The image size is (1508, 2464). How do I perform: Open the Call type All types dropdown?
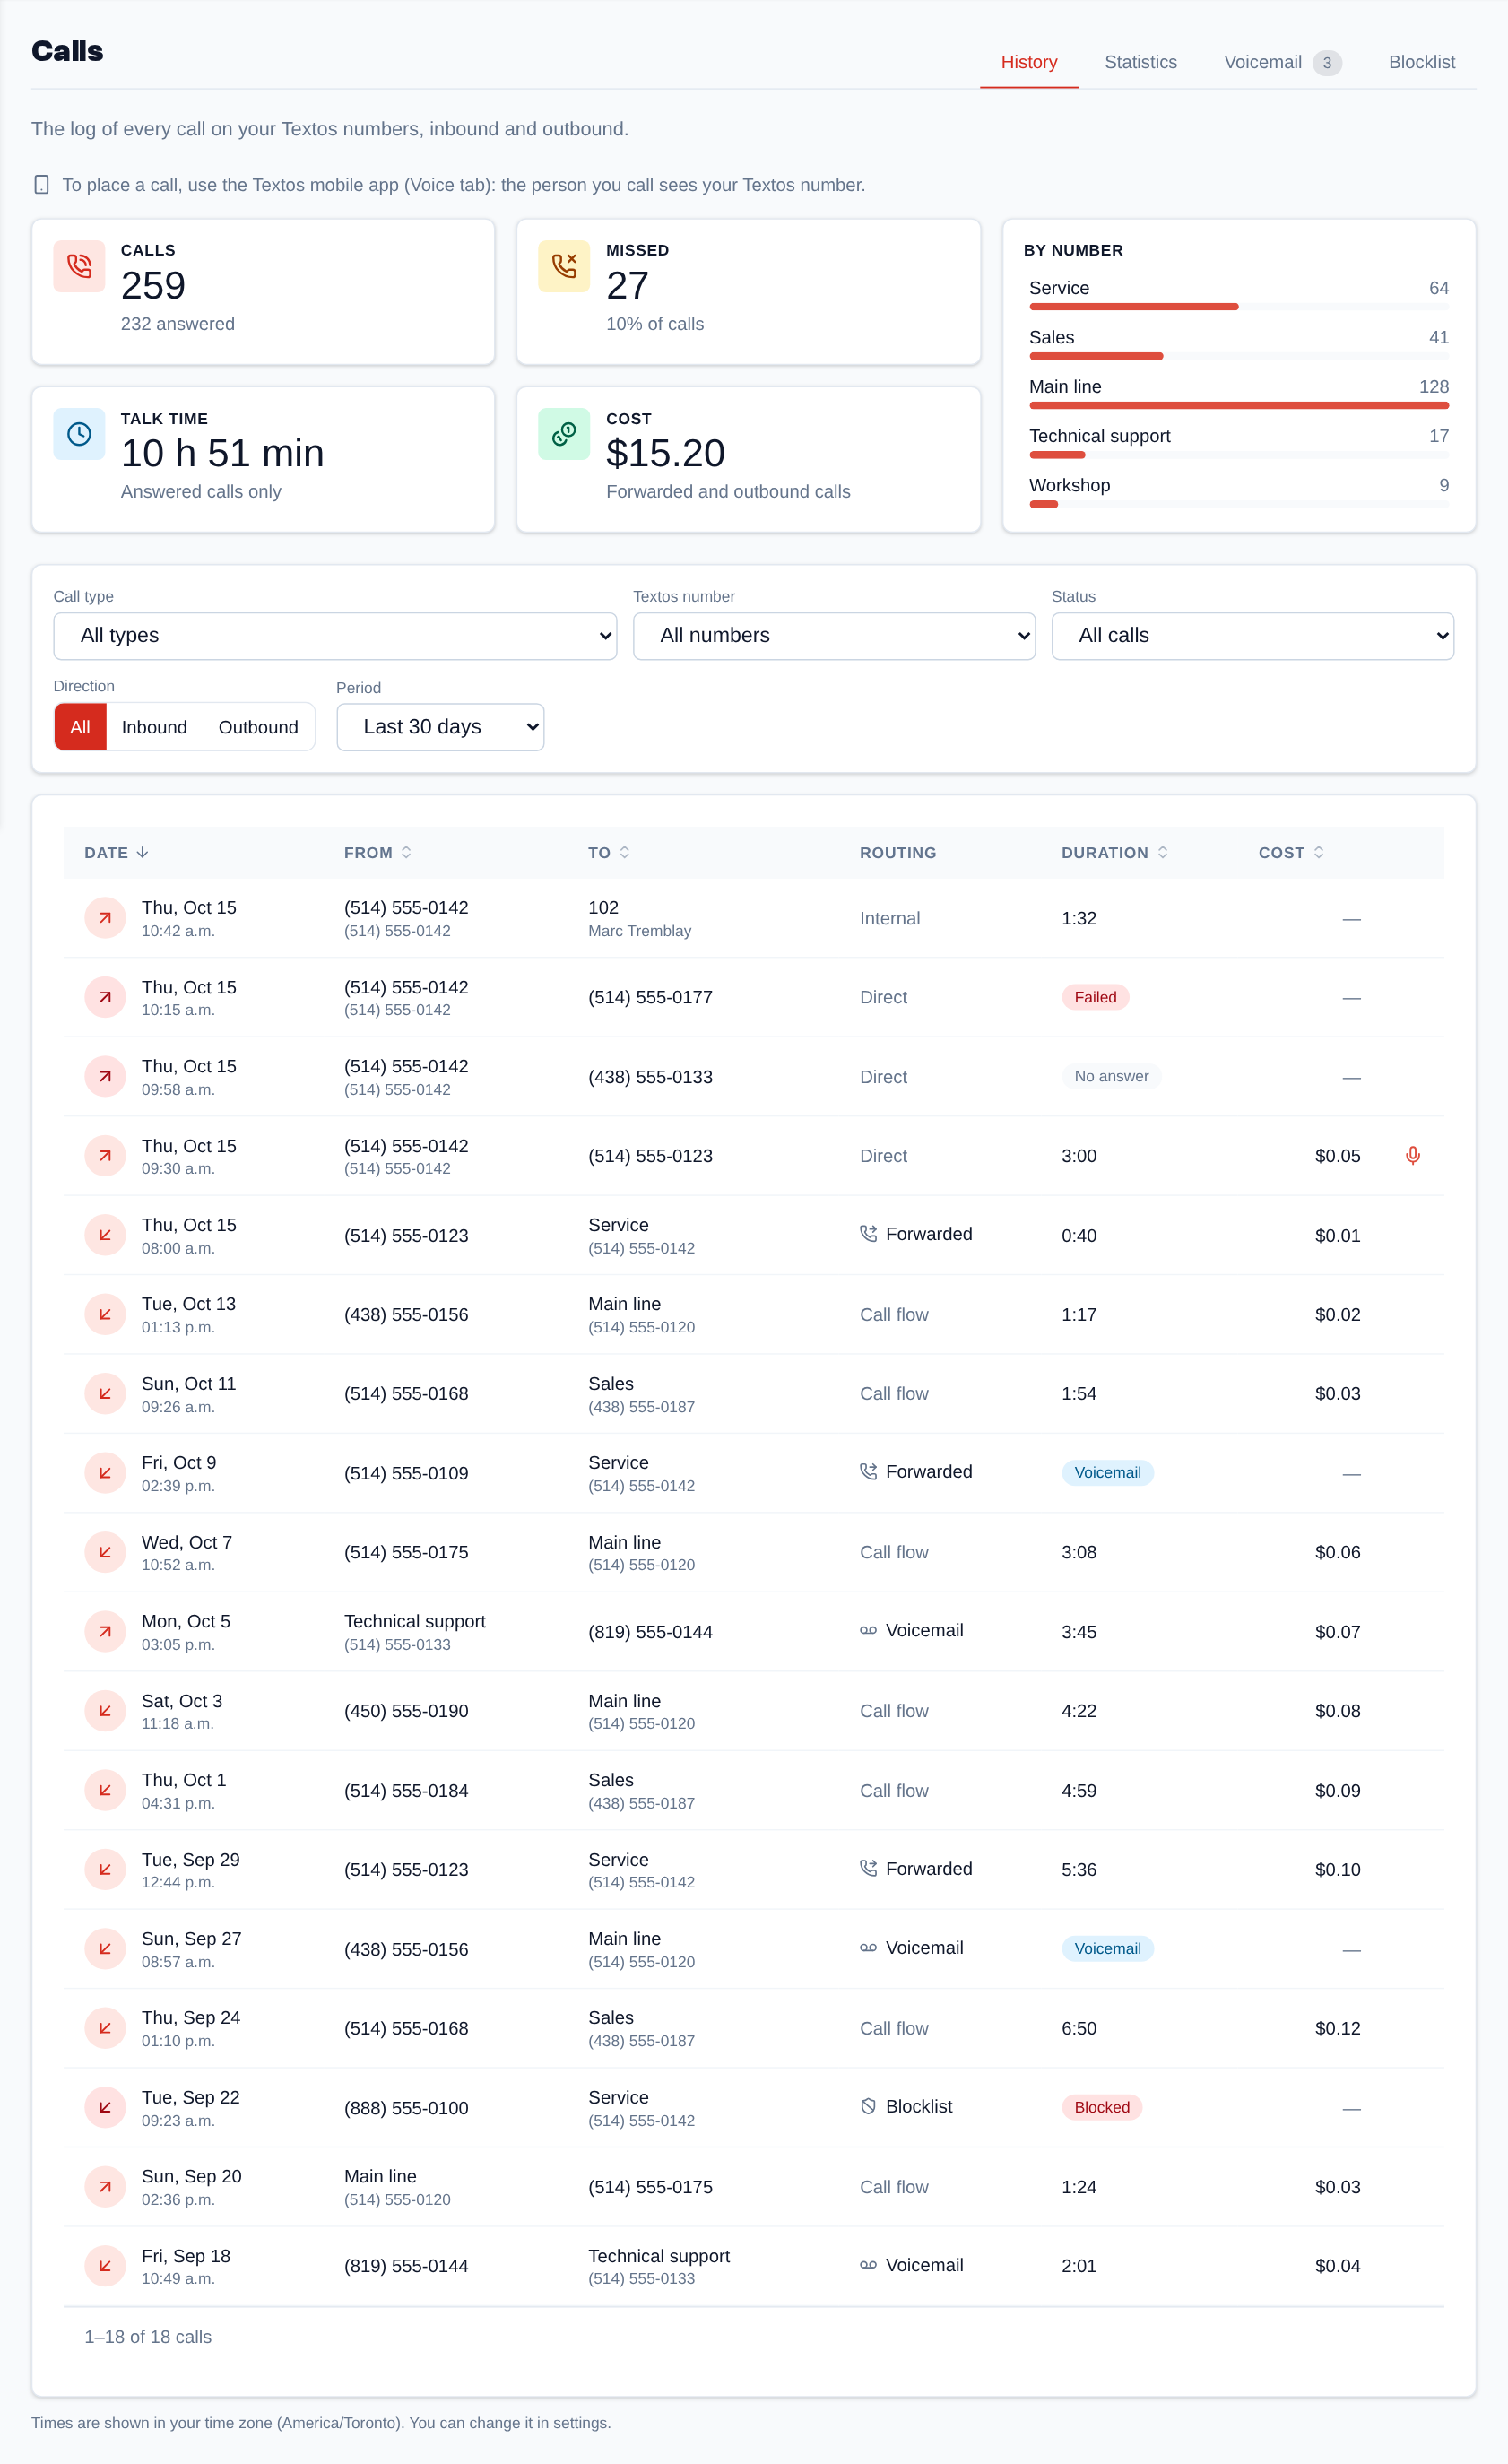pos(335,636)
